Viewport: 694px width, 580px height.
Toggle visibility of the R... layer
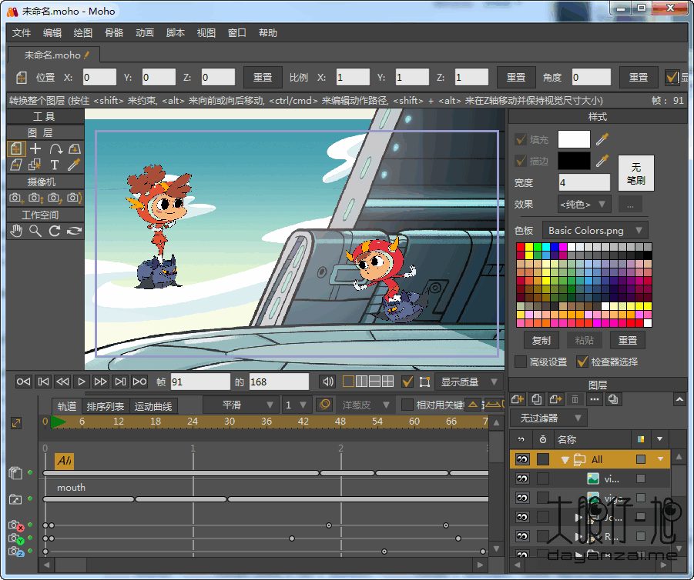point(522,536)
